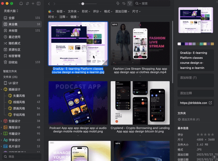
Task: Click the search field 搜索
Action: (152, 4)
